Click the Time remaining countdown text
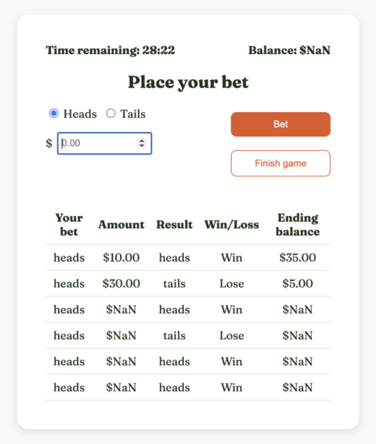The image size is (376, 444). click(x=110, y=50)
